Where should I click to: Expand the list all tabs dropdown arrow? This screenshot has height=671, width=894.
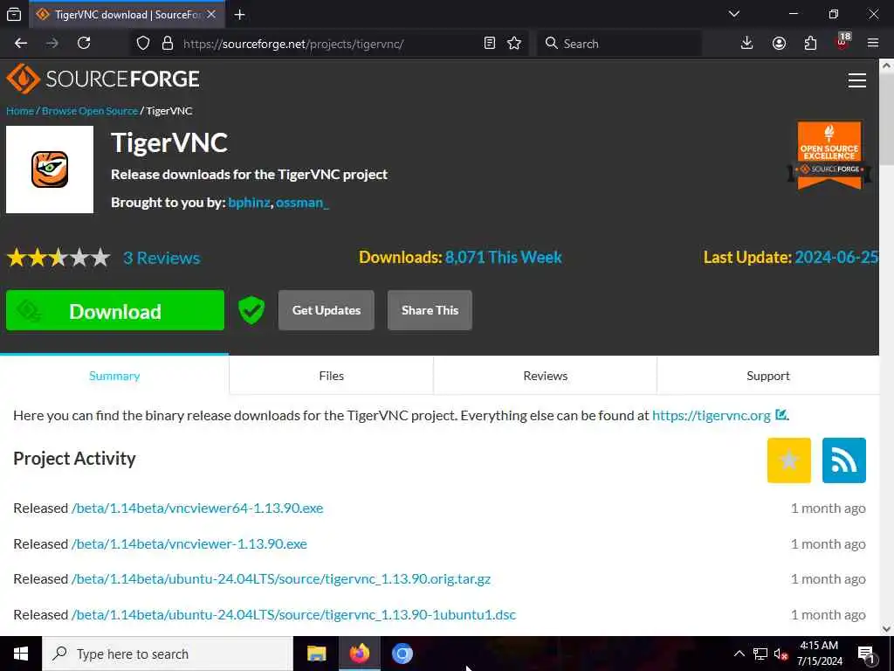(x=734, y=14)
